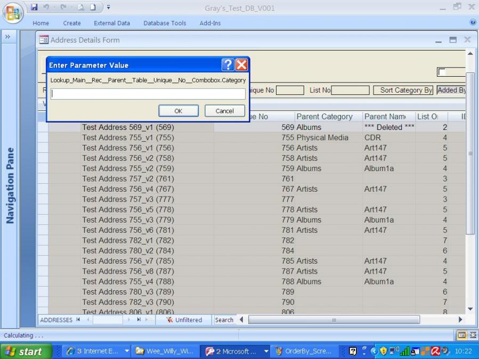Screen dimensions: 479x359
Task: Go to next record navigation button
Action: pyautogui.click(x=128, y=320)
